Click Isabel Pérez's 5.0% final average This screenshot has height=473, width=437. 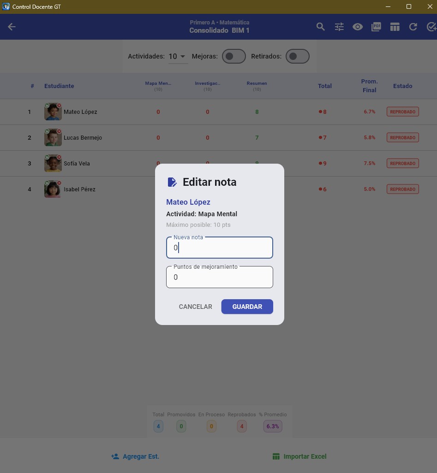point(369,189)
